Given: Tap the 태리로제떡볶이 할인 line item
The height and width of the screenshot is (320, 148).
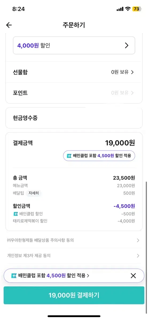Looking at the screenshot, I should click(x=74, y=221).
